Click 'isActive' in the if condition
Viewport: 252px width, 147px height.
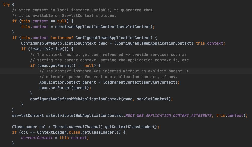coord(53,49)
